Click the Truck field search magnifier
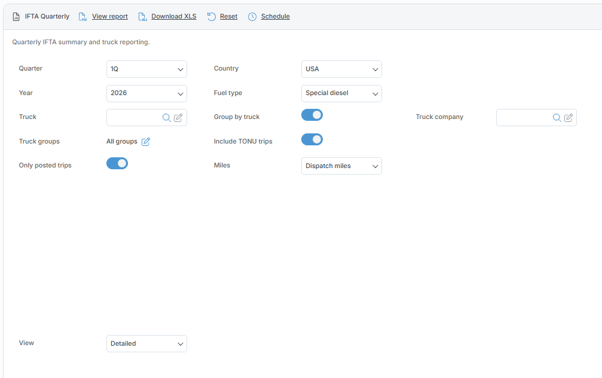602x378 pixels. click(x=167, y=118)
